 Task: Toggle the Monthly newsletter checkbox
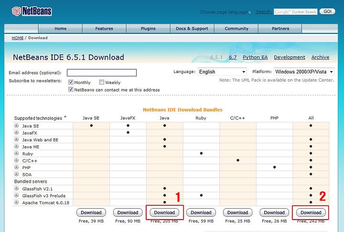pos(71,82)
